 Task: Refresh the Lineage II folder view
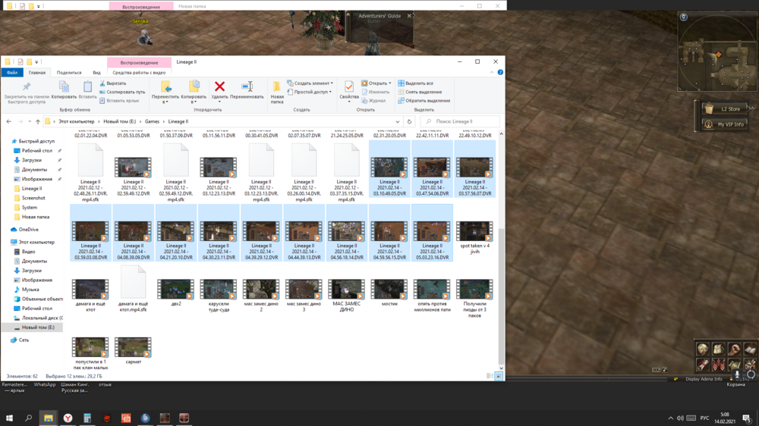409,121
